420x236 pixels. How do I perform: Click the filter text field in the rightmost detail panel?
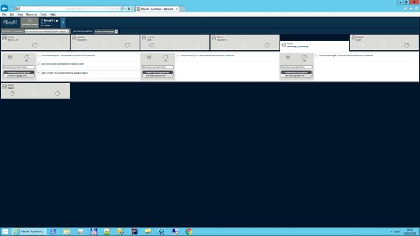(296, 67)
